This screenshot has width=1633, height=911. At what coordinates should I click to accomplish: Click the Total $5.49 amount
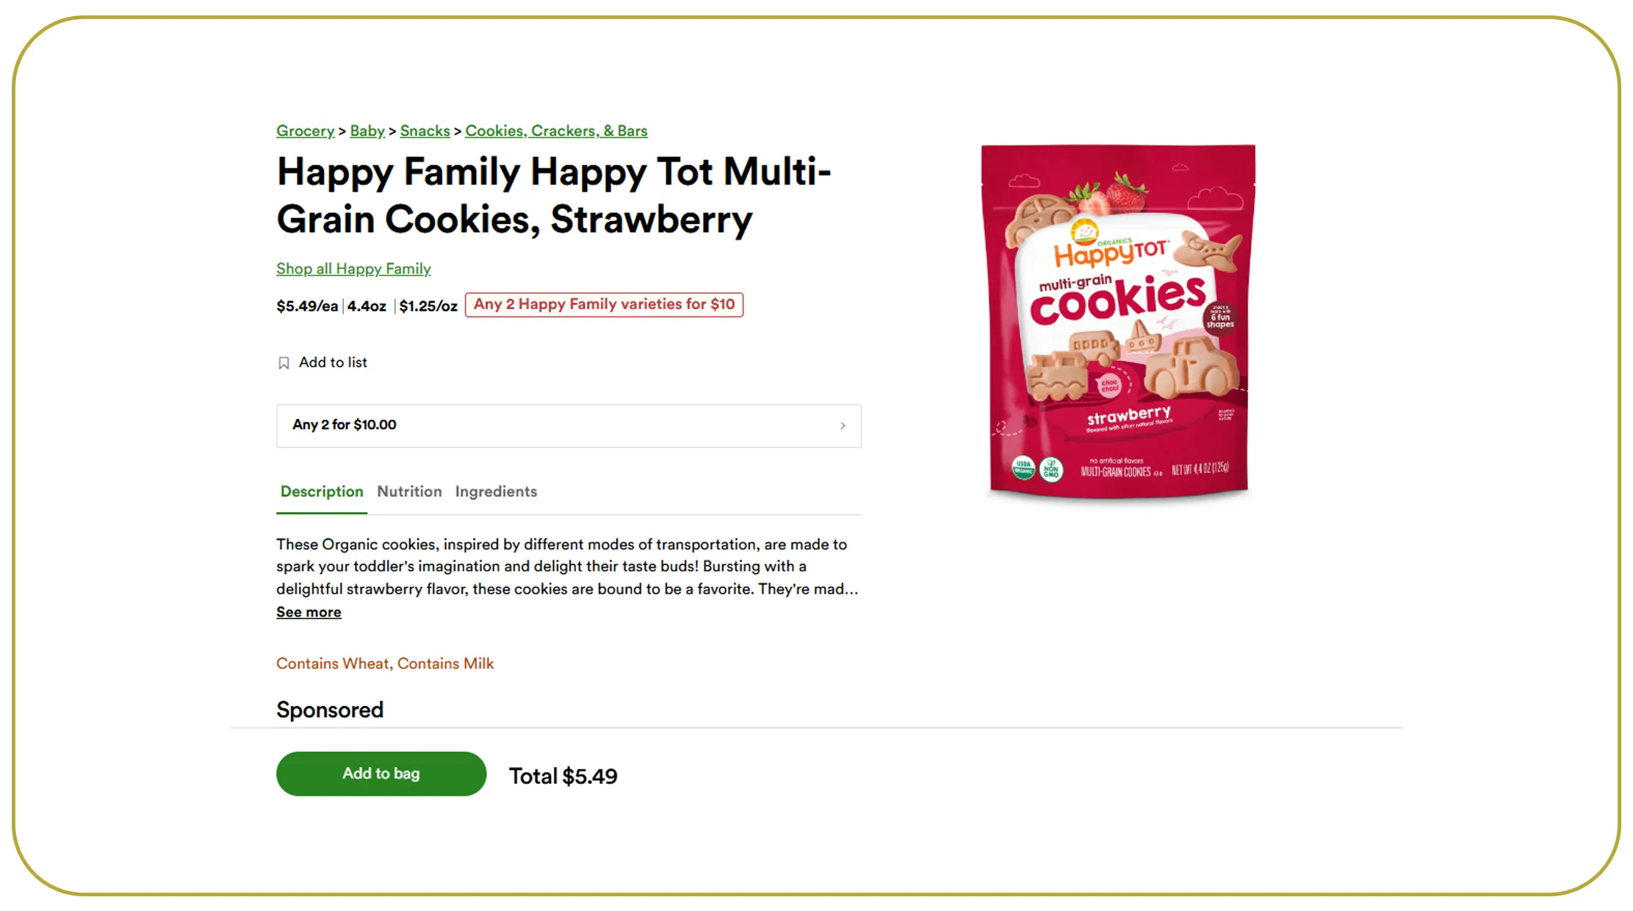coord(563,777)
